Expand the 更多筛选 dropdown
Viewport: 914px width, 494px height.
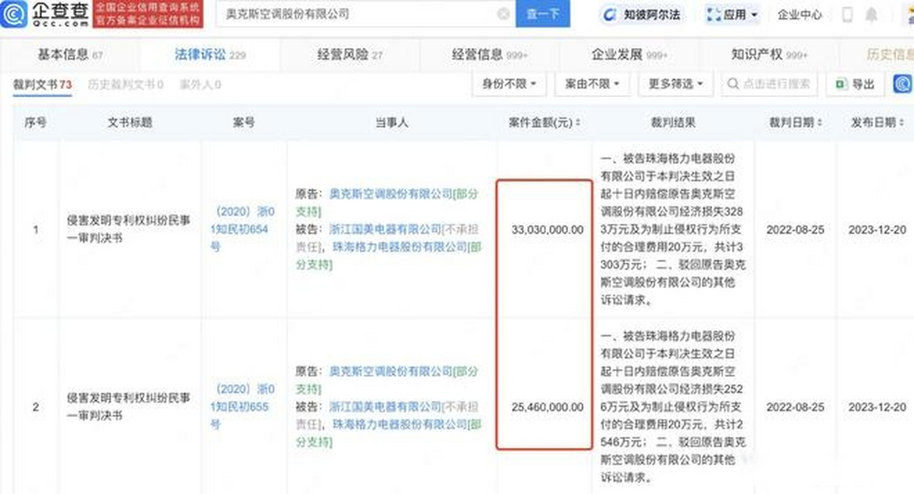[x=675, y=84]
